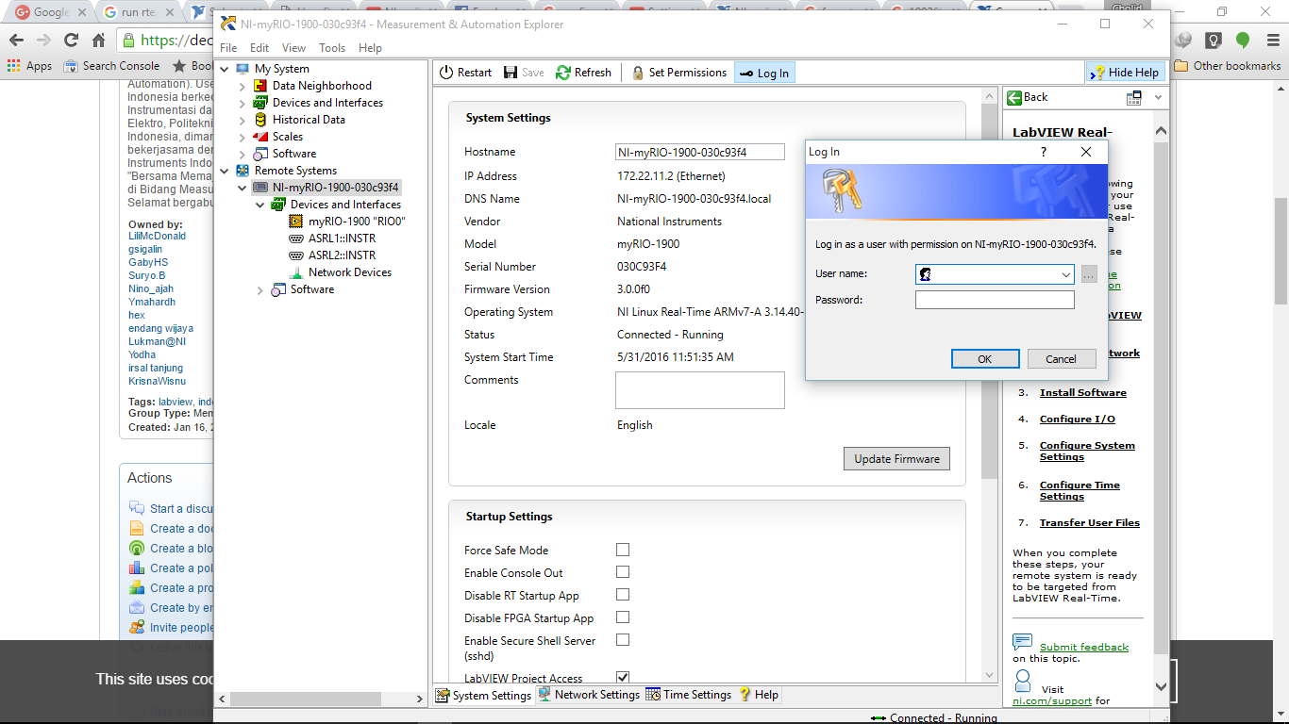The height and width of the screenshot is (724, 1289).
Task: Open Configure I/O help link
Action: coord(1077,420)
